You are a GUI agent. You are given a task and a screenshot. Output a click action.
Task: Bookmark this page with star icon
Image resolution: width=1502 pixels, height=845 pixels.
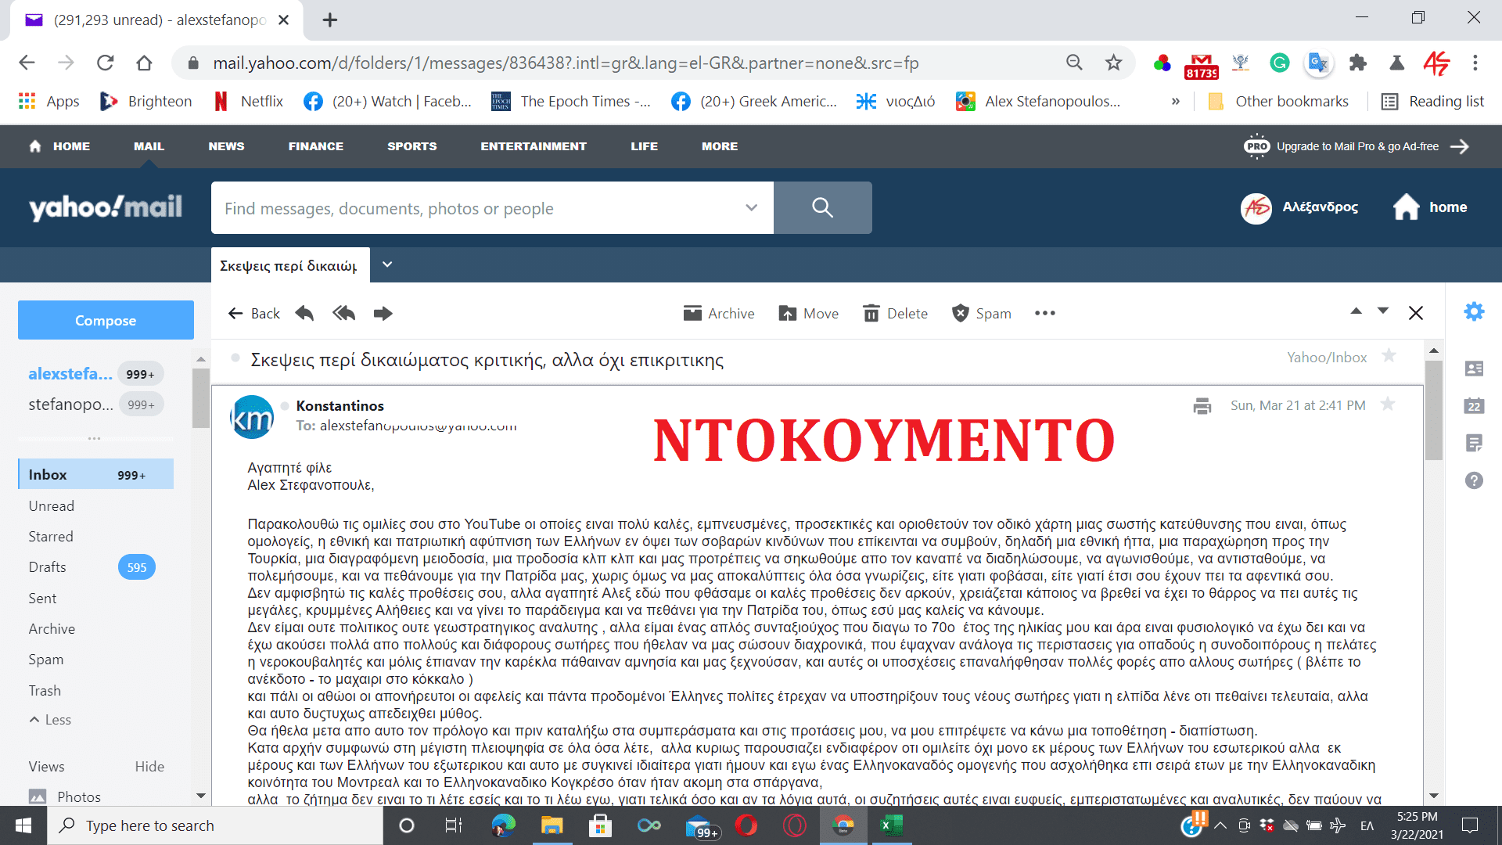pyautogui.click(x=1113, y=63)
